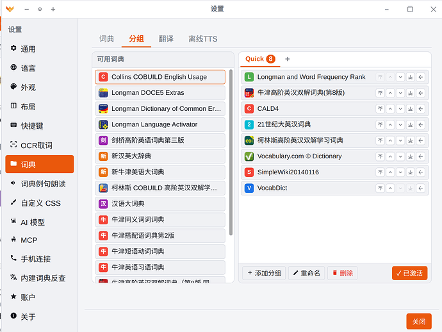This screenshot has height=332, width=442.
Task: Click the 添加分组 button
Action: [264, 273]
